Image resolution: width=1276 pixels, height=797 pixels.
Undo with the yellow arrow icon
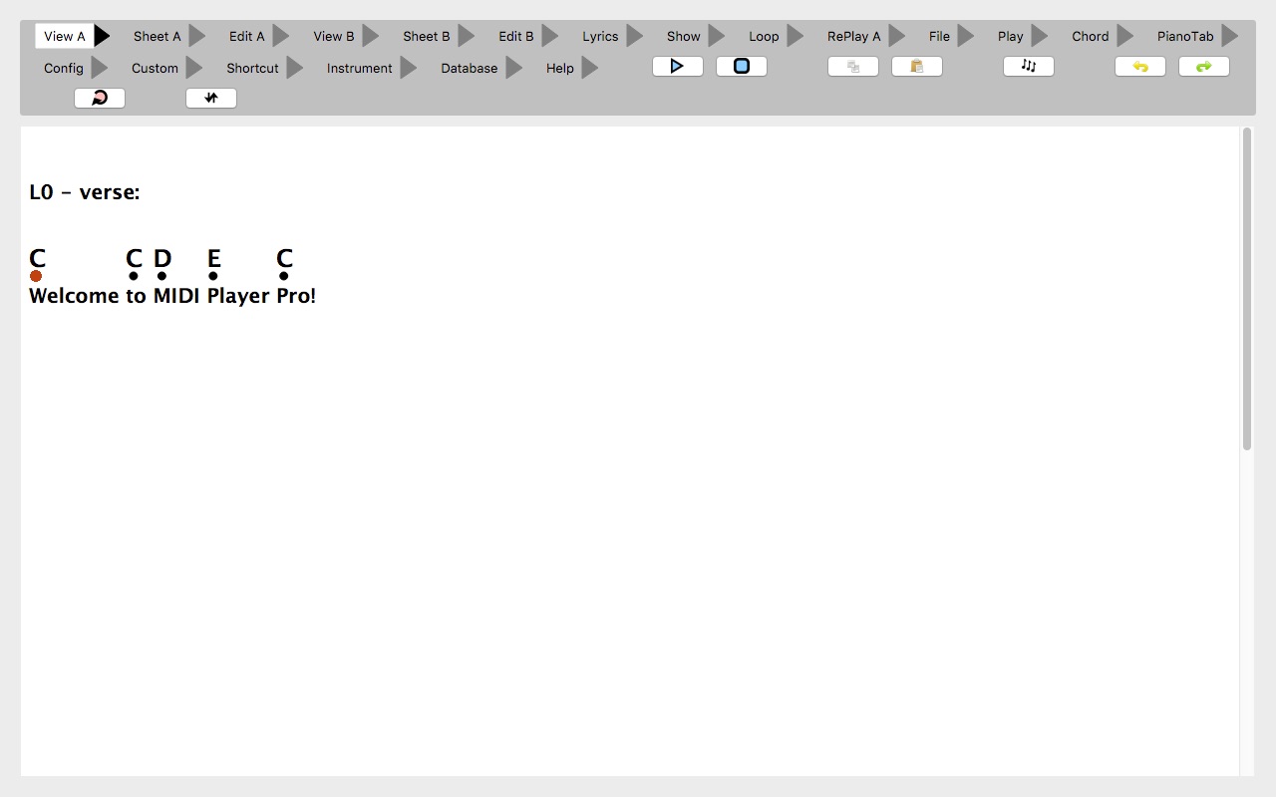1140,67
